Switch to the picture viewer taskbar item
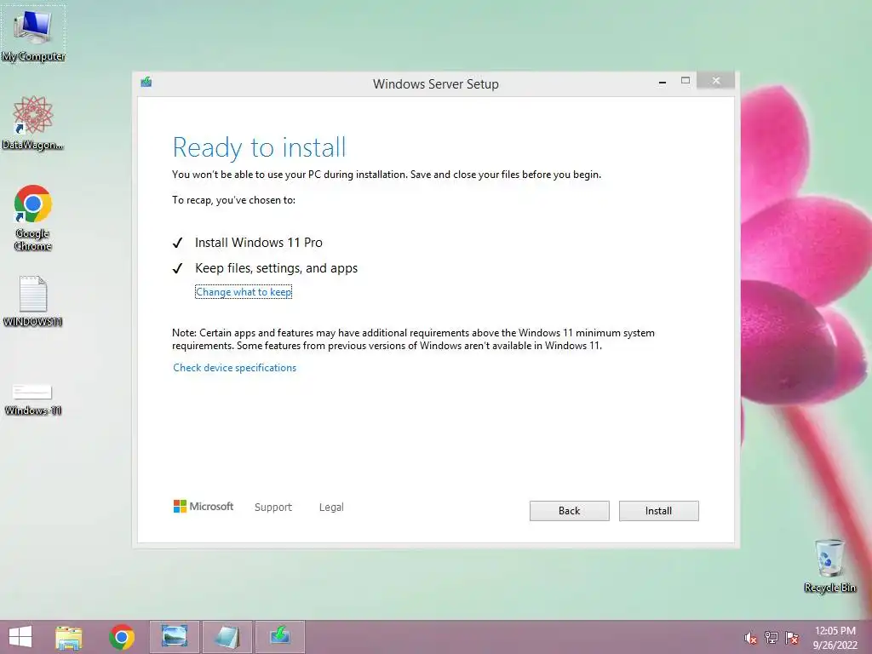Screen dimensions: 872x654 [x=174, y=637]
